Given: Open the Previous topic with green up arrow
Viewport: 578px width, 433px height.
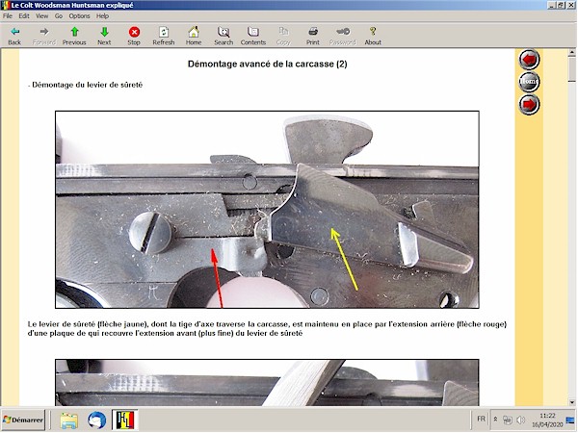Looking at the screenshot, I should coord(74,37).
